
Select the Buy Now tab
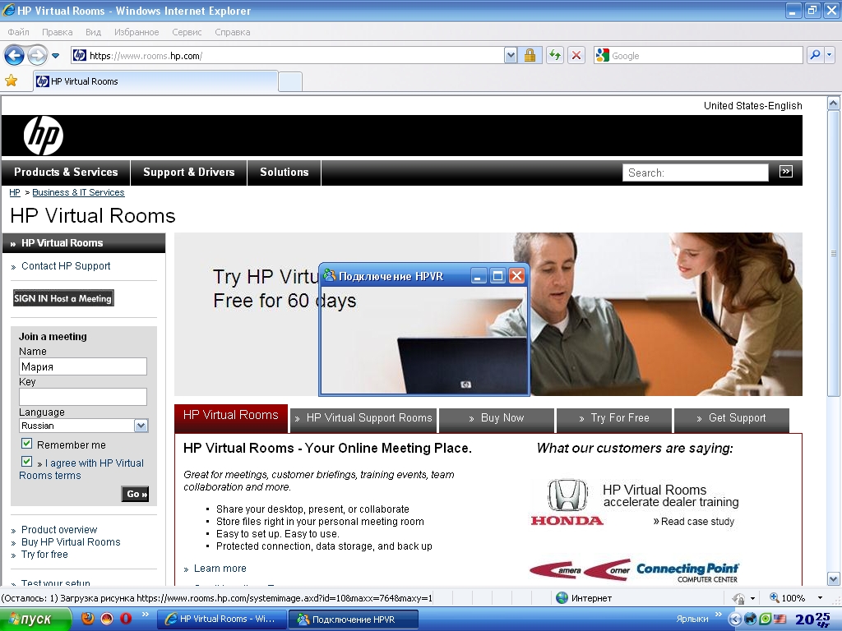(x=496, y=419)
